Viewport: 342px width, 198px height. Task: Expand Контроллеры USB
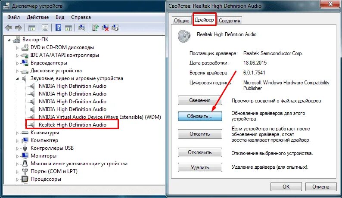(18, 148)
